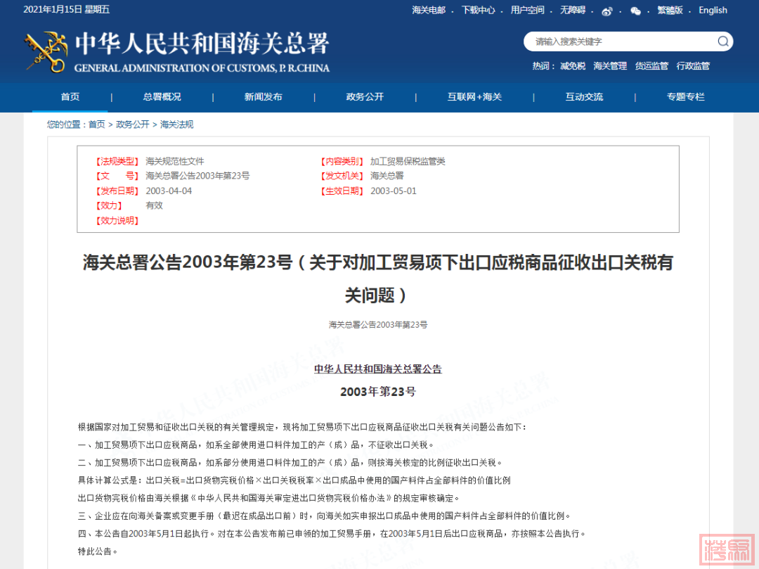Click the gray subtitle under the headline
The width and height of the screenshot is (759, 569).
[x=378, y=324]
